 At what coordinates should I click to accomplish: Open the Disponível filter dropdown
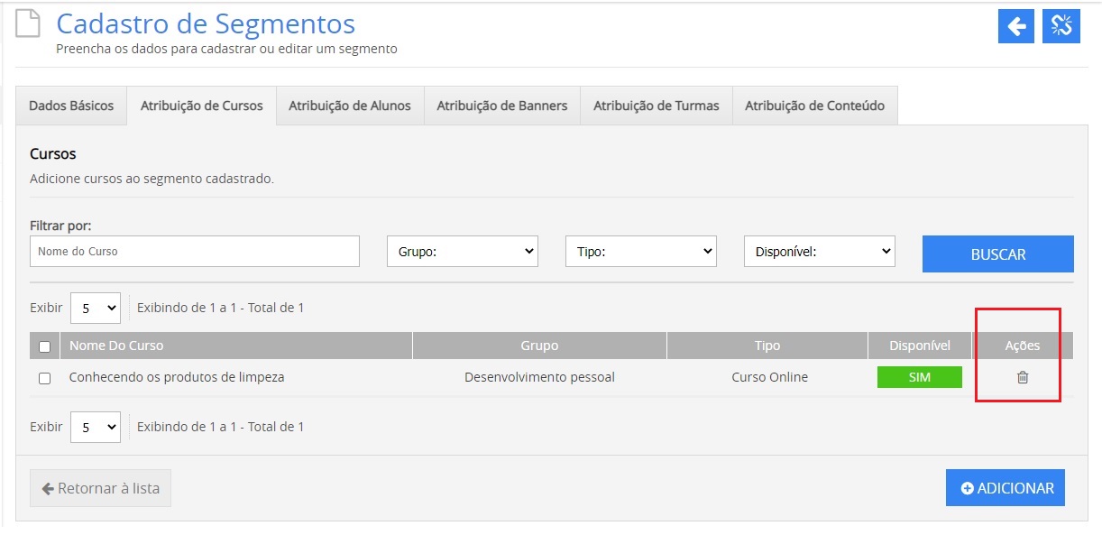point(819,252)
